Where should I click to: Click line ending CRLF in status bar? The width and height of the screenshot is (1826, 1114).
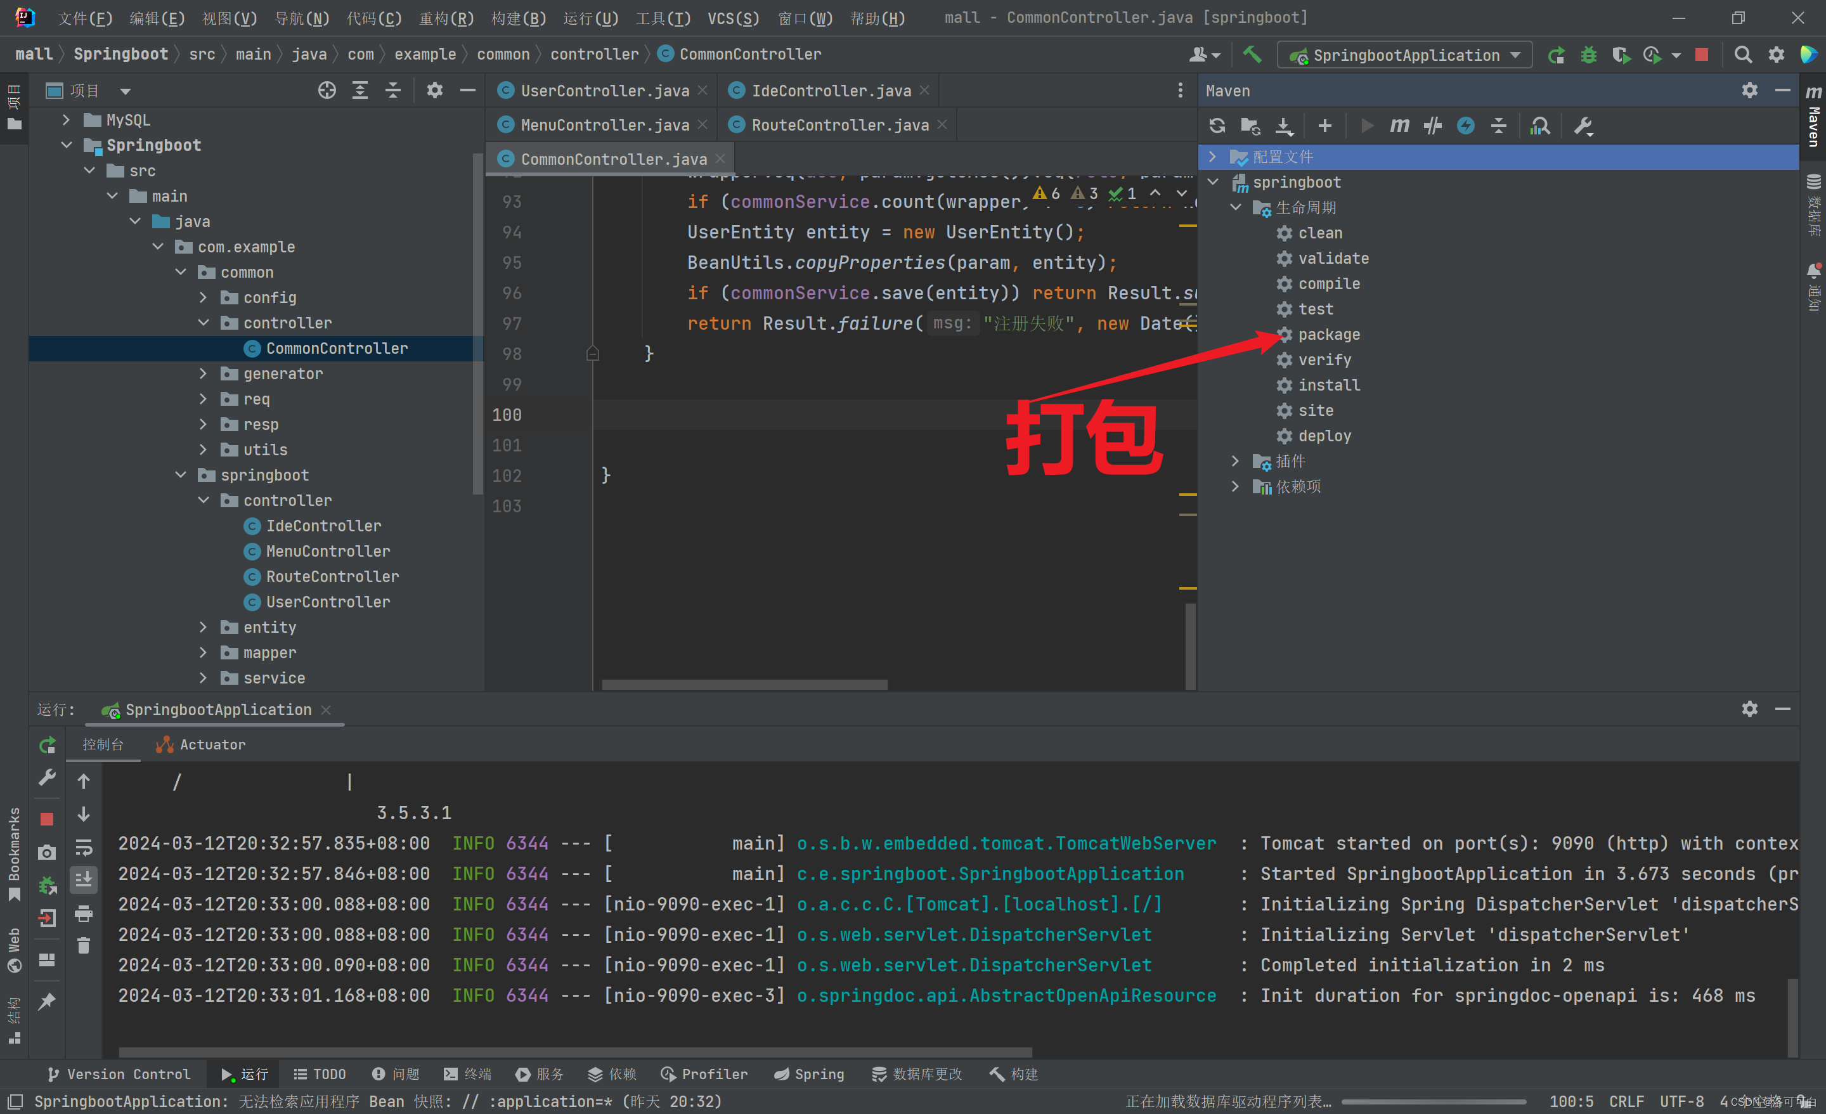click(x=1626, y=1101)
